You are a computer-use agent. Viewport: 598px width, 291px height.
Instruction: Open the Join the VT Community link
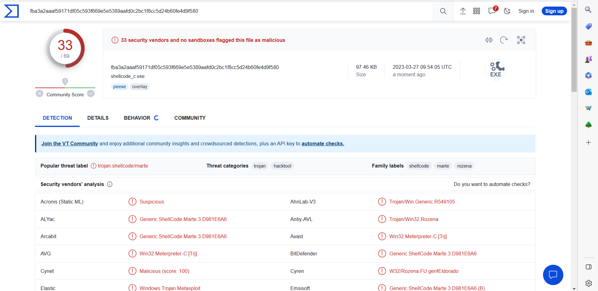pos(70,144)
